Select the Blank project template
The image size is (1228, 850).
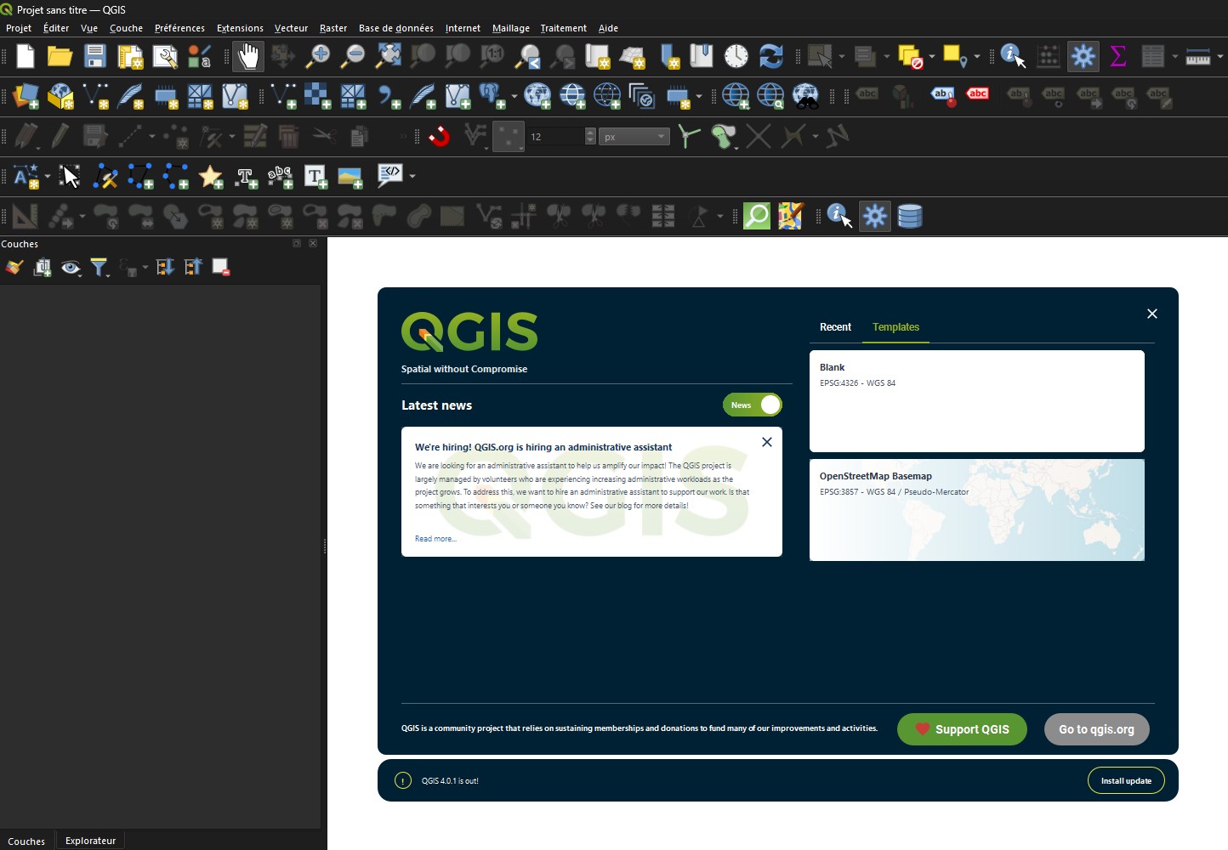977,401
